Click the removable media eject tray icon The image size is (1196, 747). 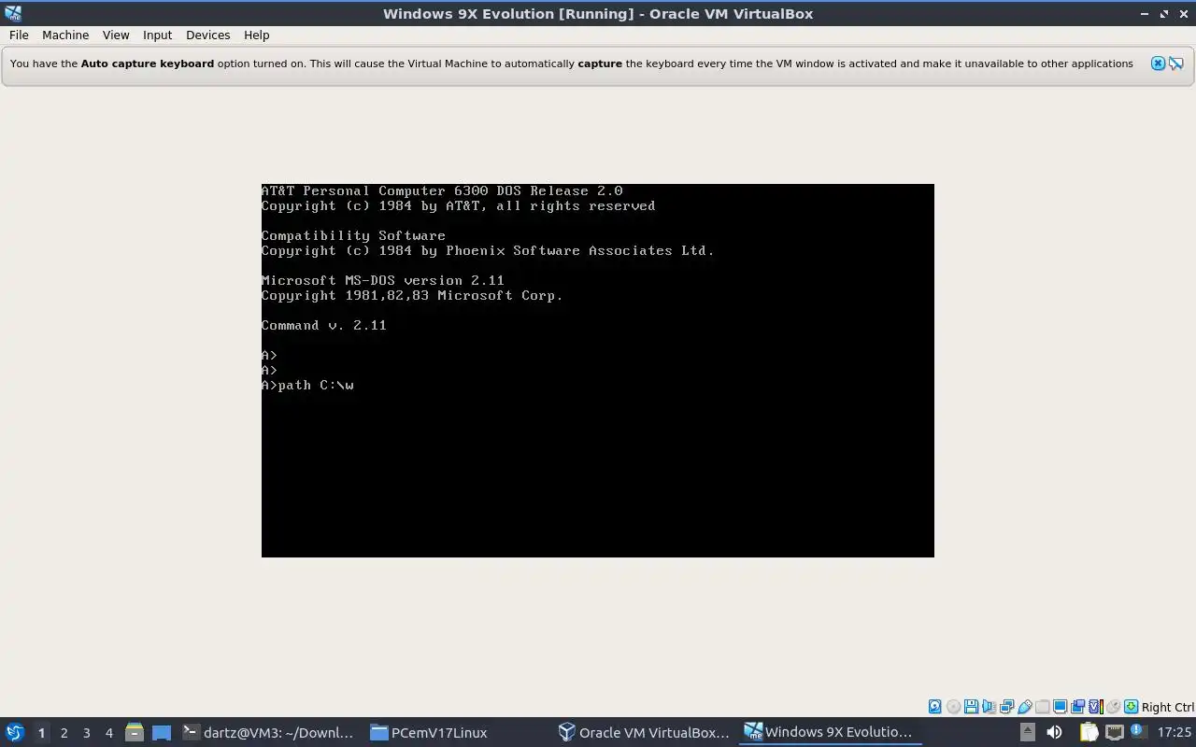(x=1028, y=732)
